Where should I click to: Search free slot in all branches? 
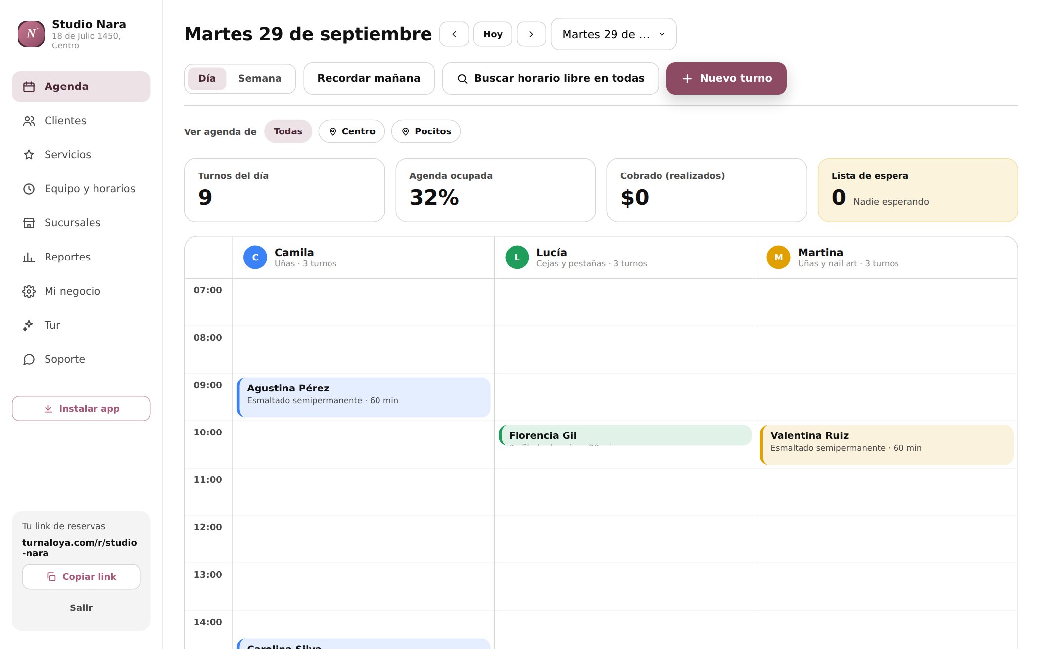click(x=551, y=78)
